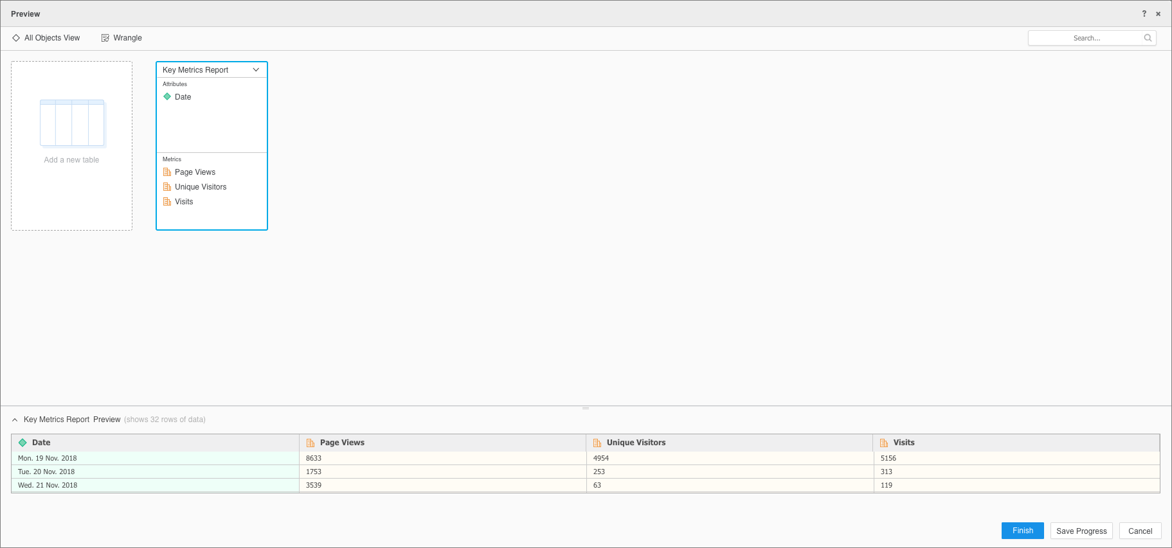1172x548 pixels.
Task: Switch to All Objects View
Action: 52,38
